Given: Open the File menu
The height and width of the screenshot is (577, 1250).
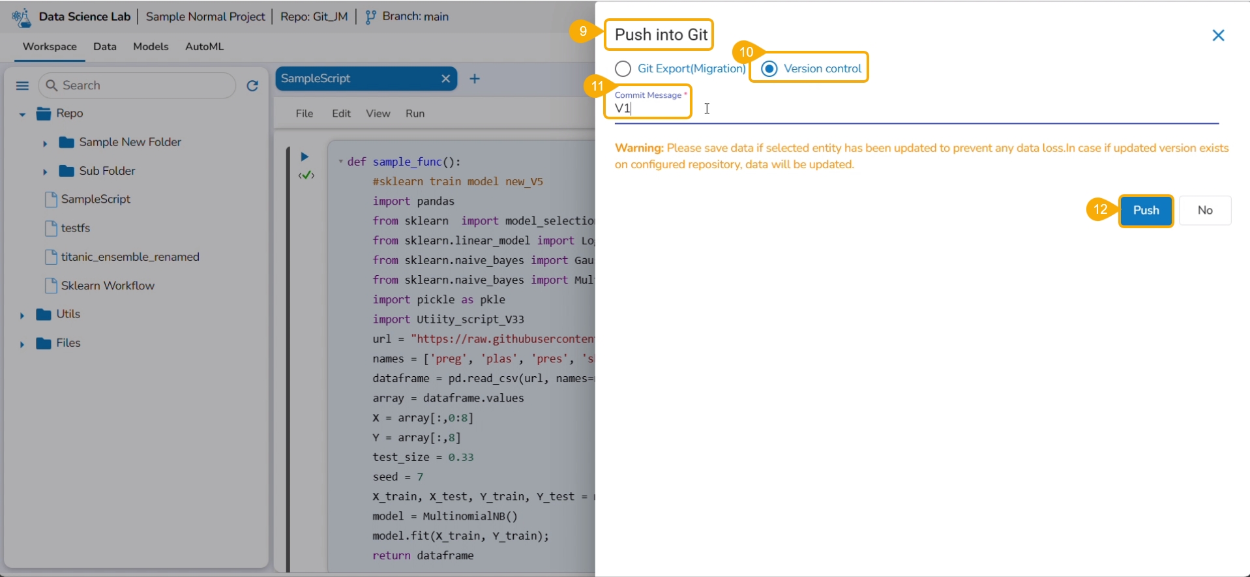Looking at the screenshot, I should (305, 113).
